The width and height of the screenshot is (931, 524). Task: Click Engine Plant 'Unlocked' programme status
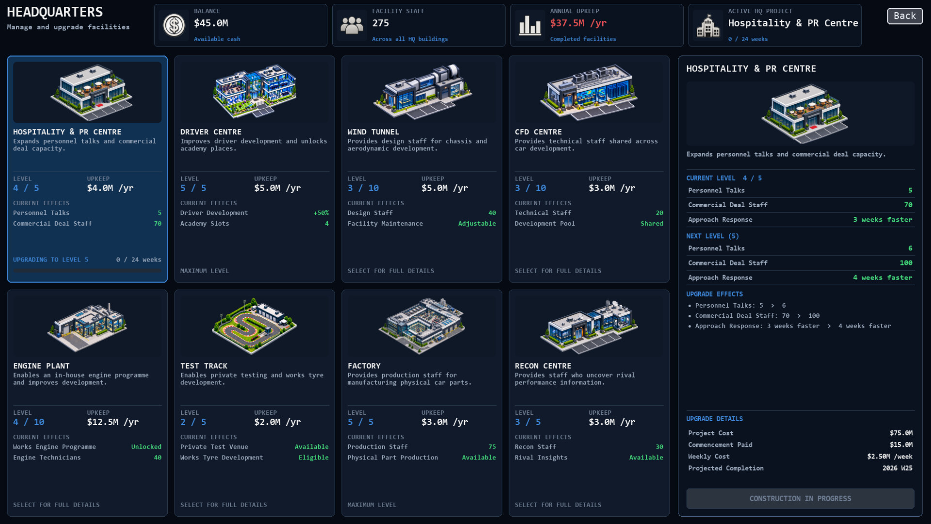coord(146,447)
